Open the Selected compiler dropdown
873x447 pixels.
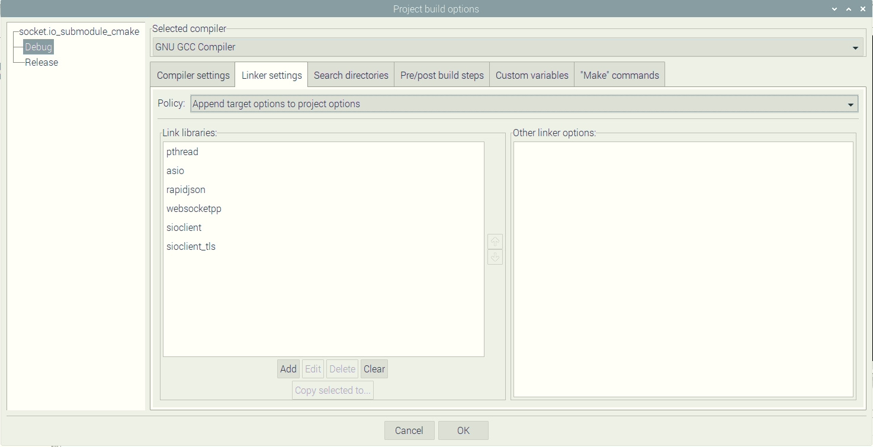(508, 47)
